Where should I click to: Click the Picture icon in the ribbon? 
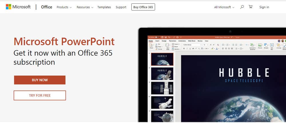(260, 46)
